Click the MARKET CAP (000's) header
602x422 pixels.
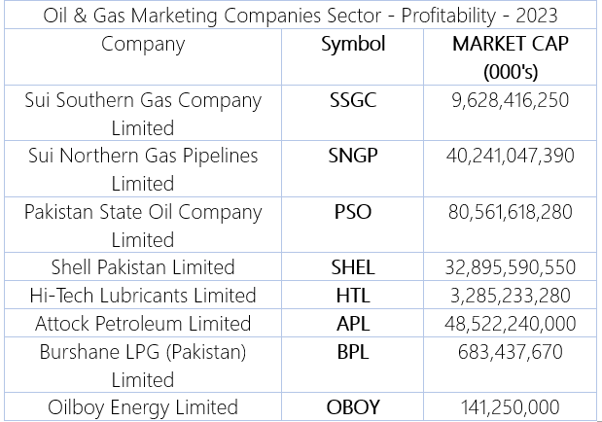click(510, 57)
